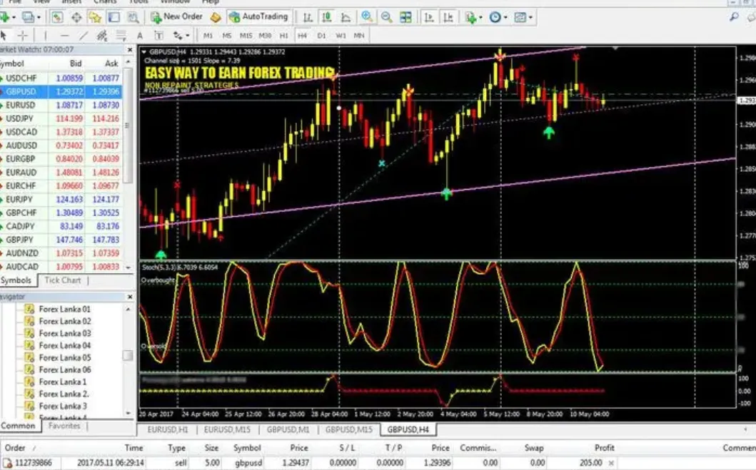Open the Data Window icon
This screenshot has width=756, height=470.
(x=76, y=17)
